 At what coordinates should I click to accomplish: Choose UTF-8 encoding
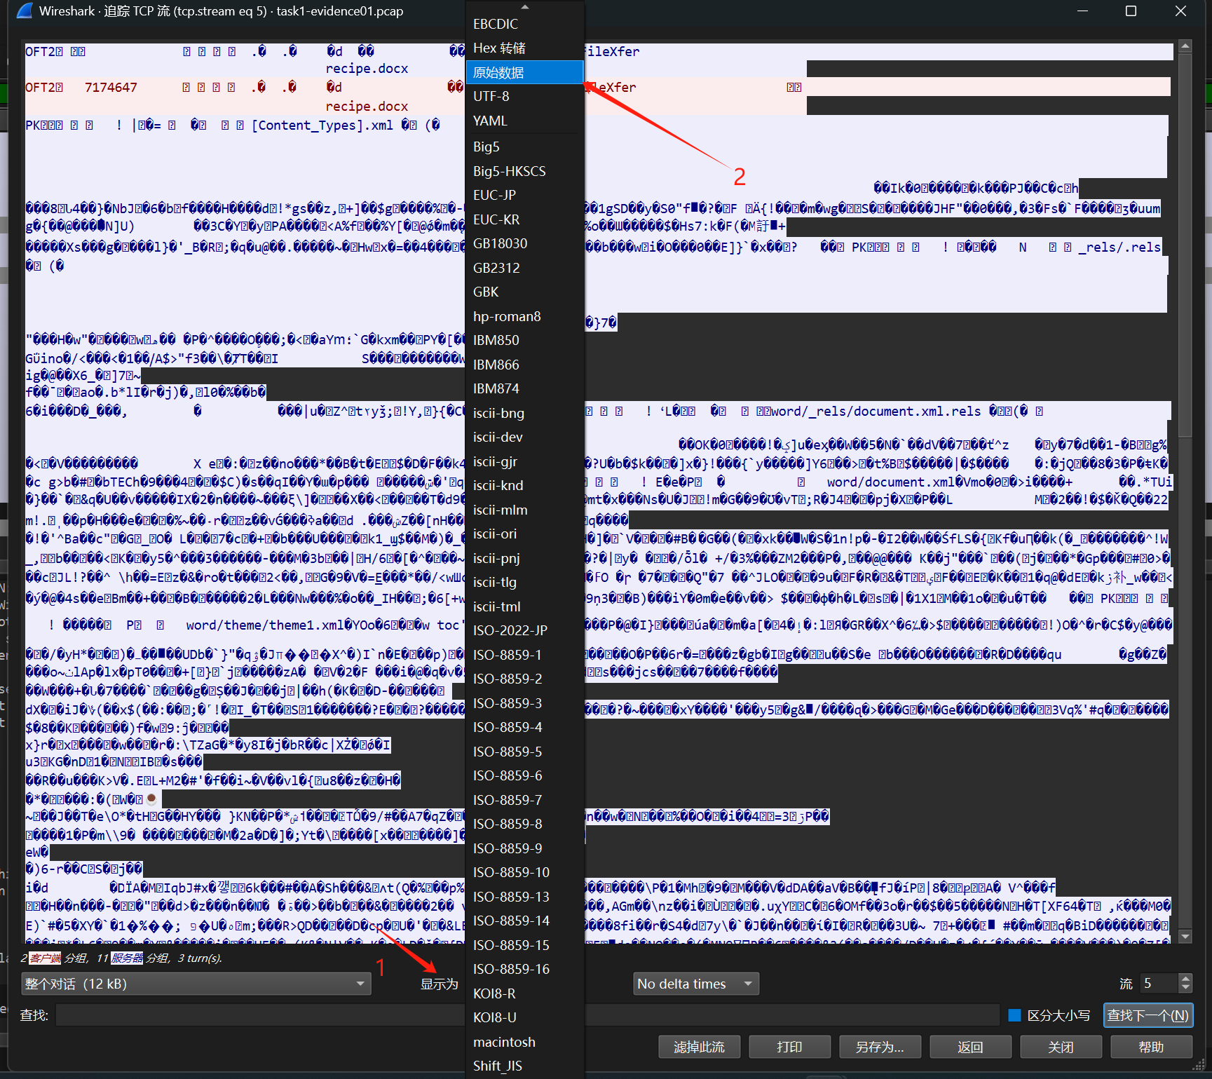(x=525, y=96)
